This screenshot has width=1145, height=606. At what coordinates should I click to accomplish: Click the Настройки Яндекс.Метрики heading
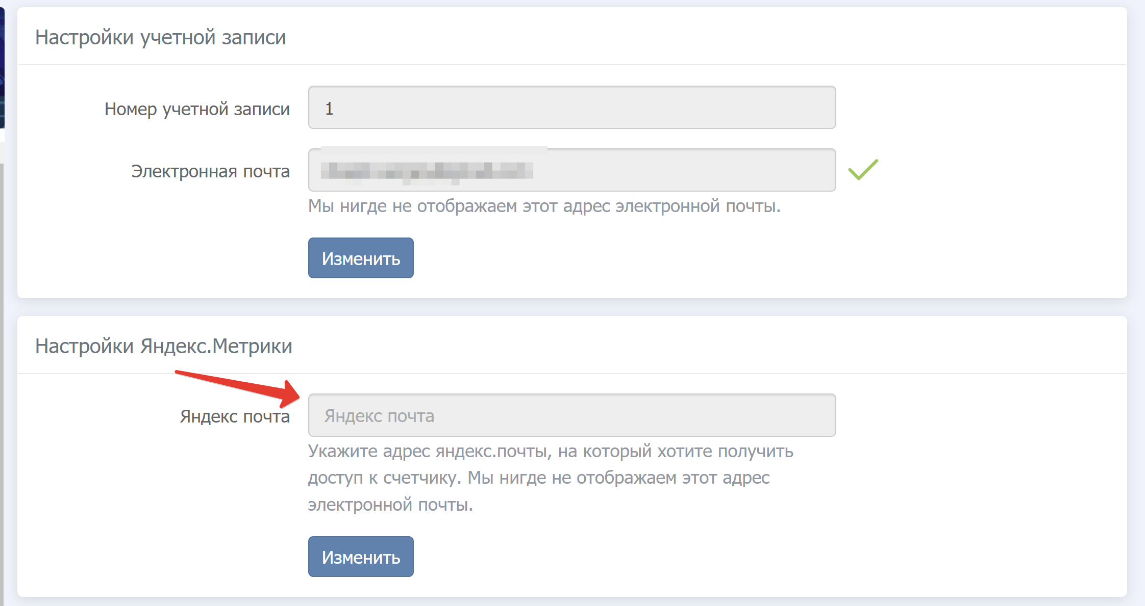coord(163,346)
